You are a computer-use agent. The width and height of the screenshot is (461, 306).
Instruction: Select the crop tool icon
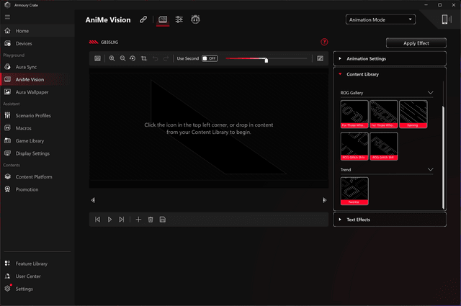click(144, 58)
